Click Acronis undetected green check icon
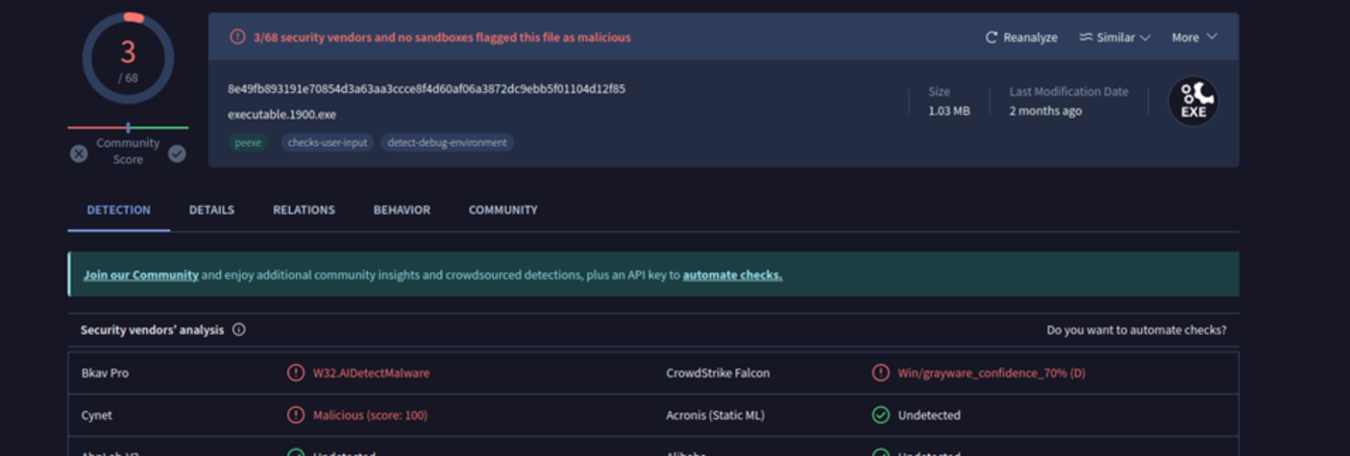Viewport: 1350px width, 456px height. coord(880,415)
